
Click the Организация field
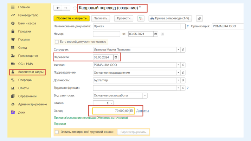tap(228, 26)
